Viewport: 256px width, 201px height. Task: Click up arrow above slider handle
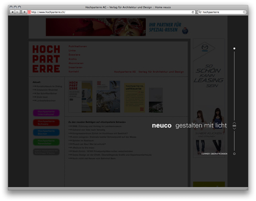234,123
